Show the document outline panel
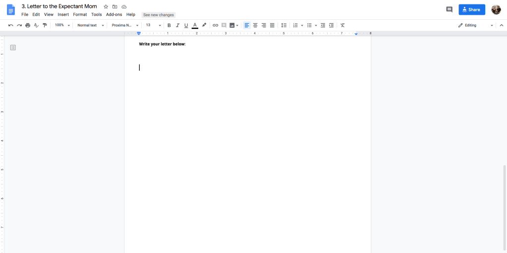The width and height of the screenshot is (507, 253). (x=13, y=47)
